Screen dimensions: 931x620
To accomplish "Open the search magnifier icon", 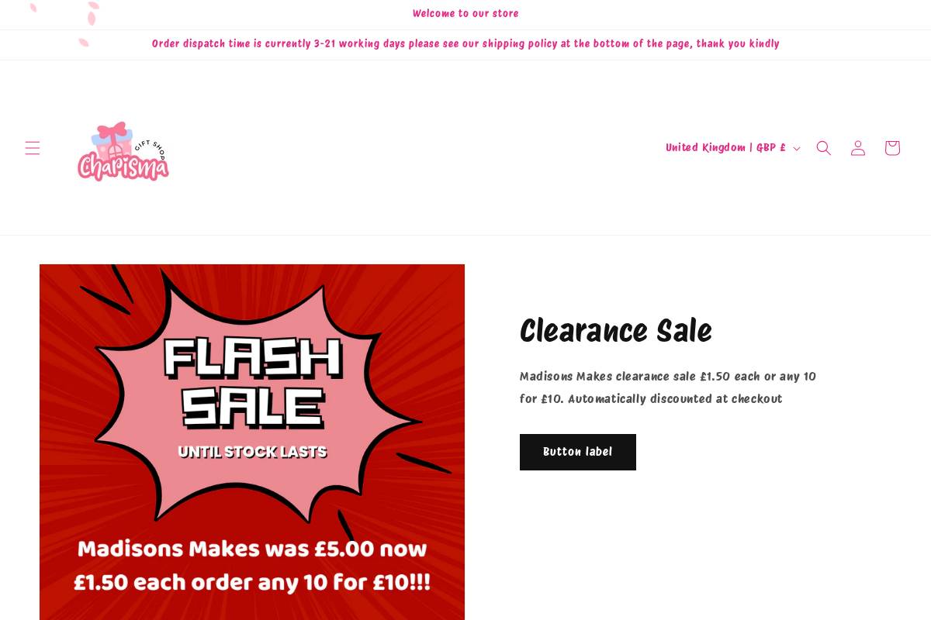I will [824, 148].
